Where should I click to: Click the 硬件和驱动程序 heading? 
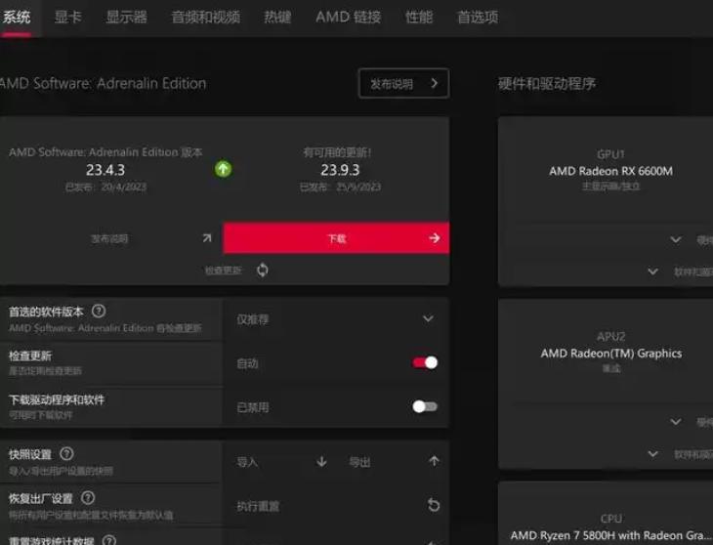tap(547, 84)
